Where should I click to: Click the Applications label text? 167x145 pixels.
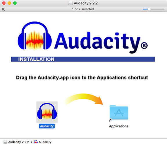click(x=119, y=126)
